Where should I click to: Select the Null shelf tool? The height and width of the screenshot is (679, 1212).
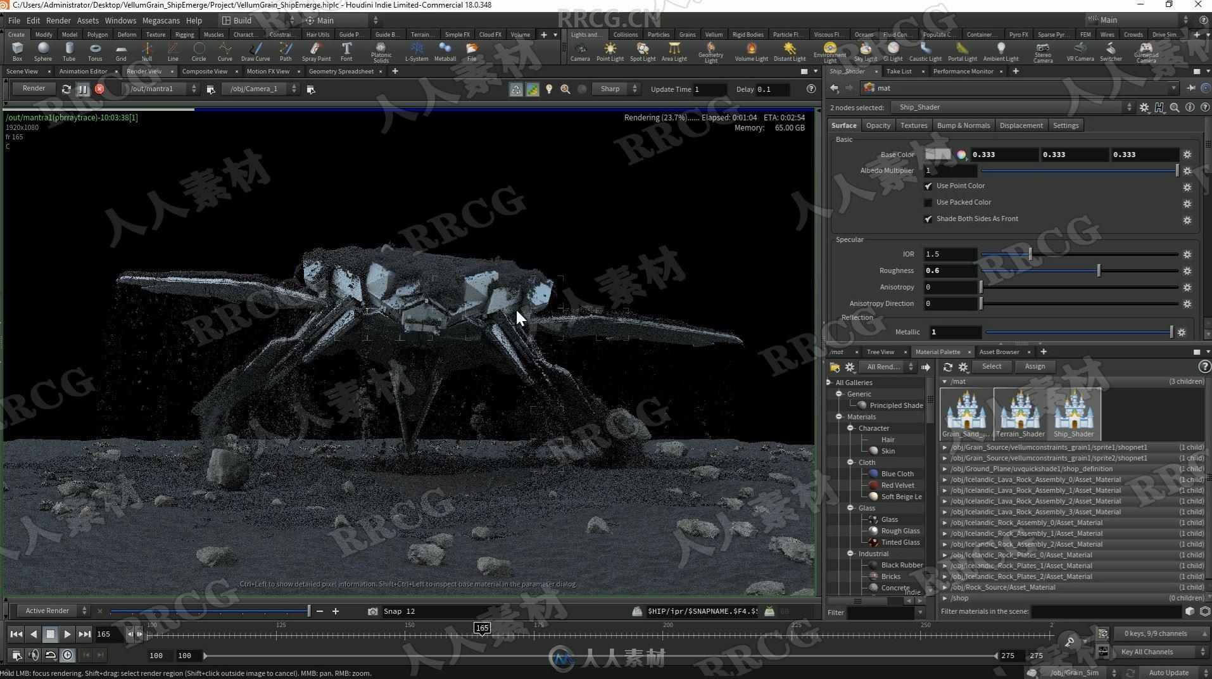(147, 51)
